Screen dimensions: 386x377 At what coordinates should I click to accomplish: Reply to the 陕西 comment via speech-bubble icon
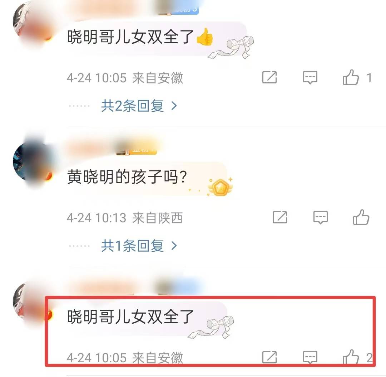point(320,217)
